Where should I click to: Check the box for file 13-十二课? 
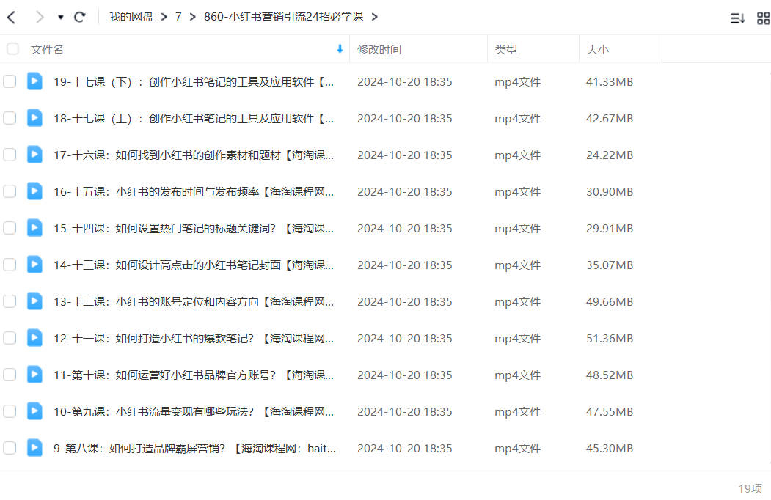pos(10,301)
